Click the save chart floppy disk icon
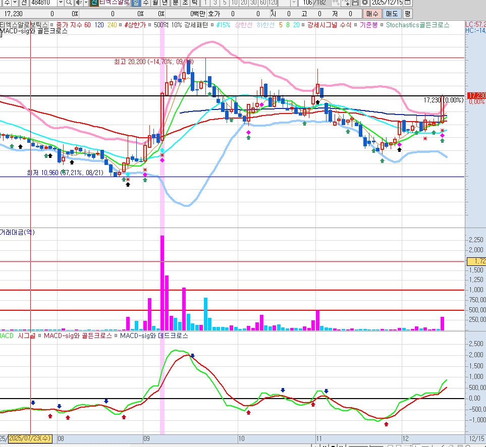Screen dimensions: 486x447 click(x=355, y=3)
